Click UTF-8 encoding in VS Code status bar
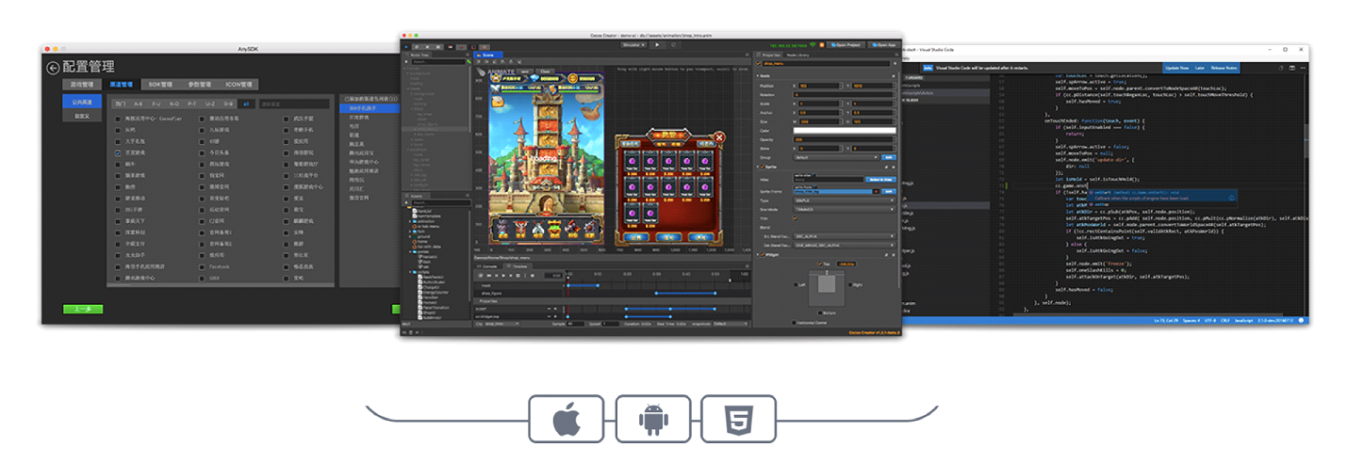This screenshot has width=1348, height=463. coord(1210,321)
